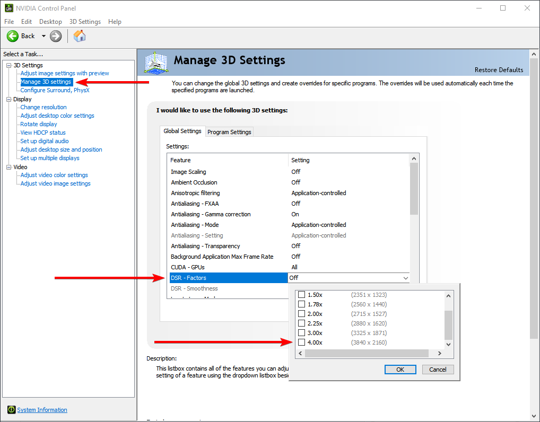Click main page scroll-down arrow
The height and width of the screenshot is (422, 540).
click(x=534, y=416)
